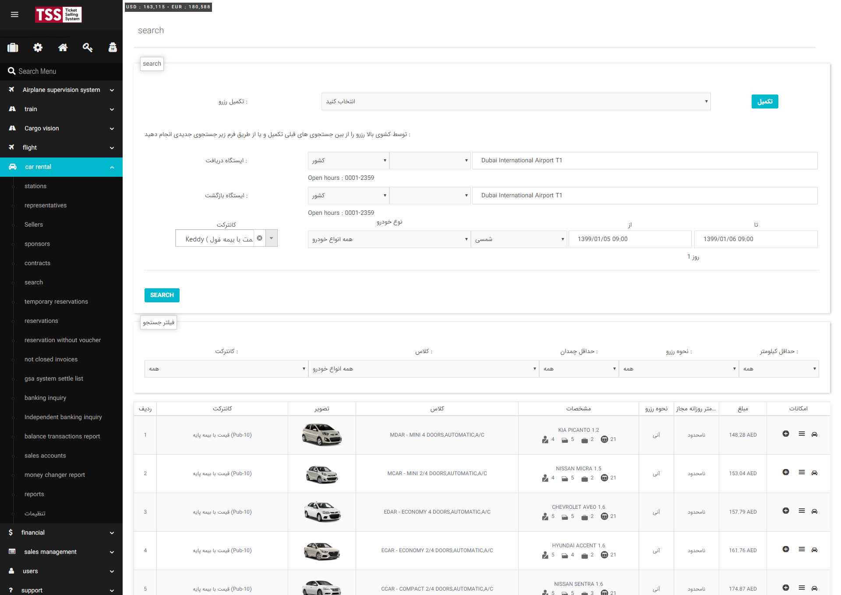Open settings gear icon in sidebar
Screen dimensions: 841x595
[x=38, y=47]
